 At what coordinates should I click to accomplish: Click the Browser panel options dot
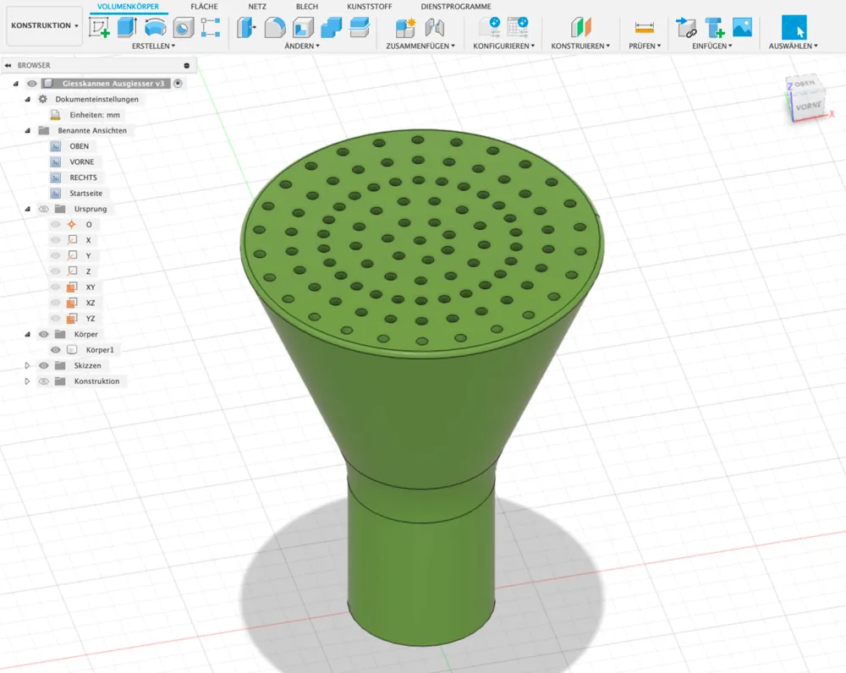point(187,65)
